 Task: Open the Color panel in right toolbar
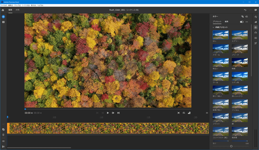256,27
